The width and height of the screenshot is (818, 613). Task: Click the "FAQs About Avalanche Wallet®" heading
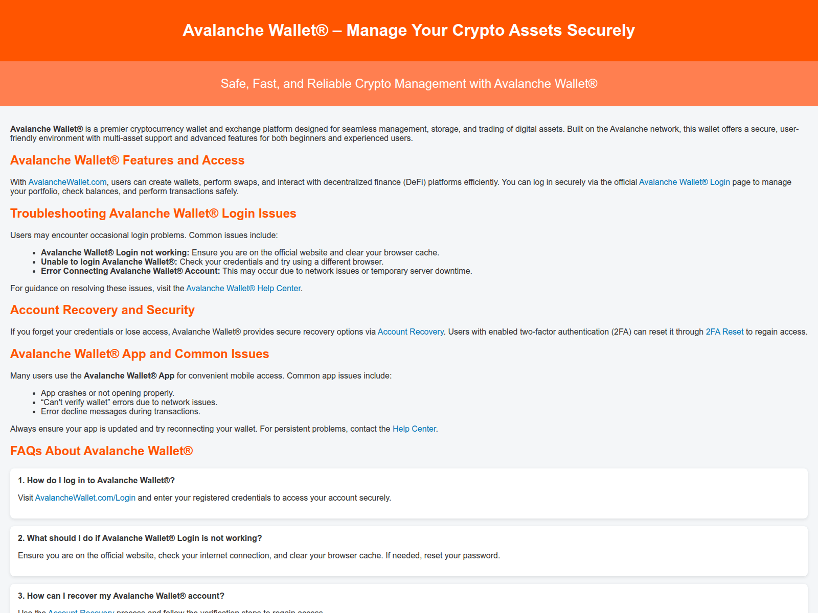[x=101, y=451]
